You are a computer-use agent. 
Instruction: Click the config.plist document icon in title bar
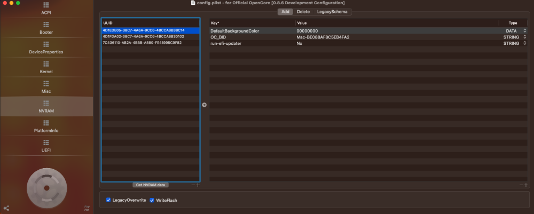[x=193, y=3]
